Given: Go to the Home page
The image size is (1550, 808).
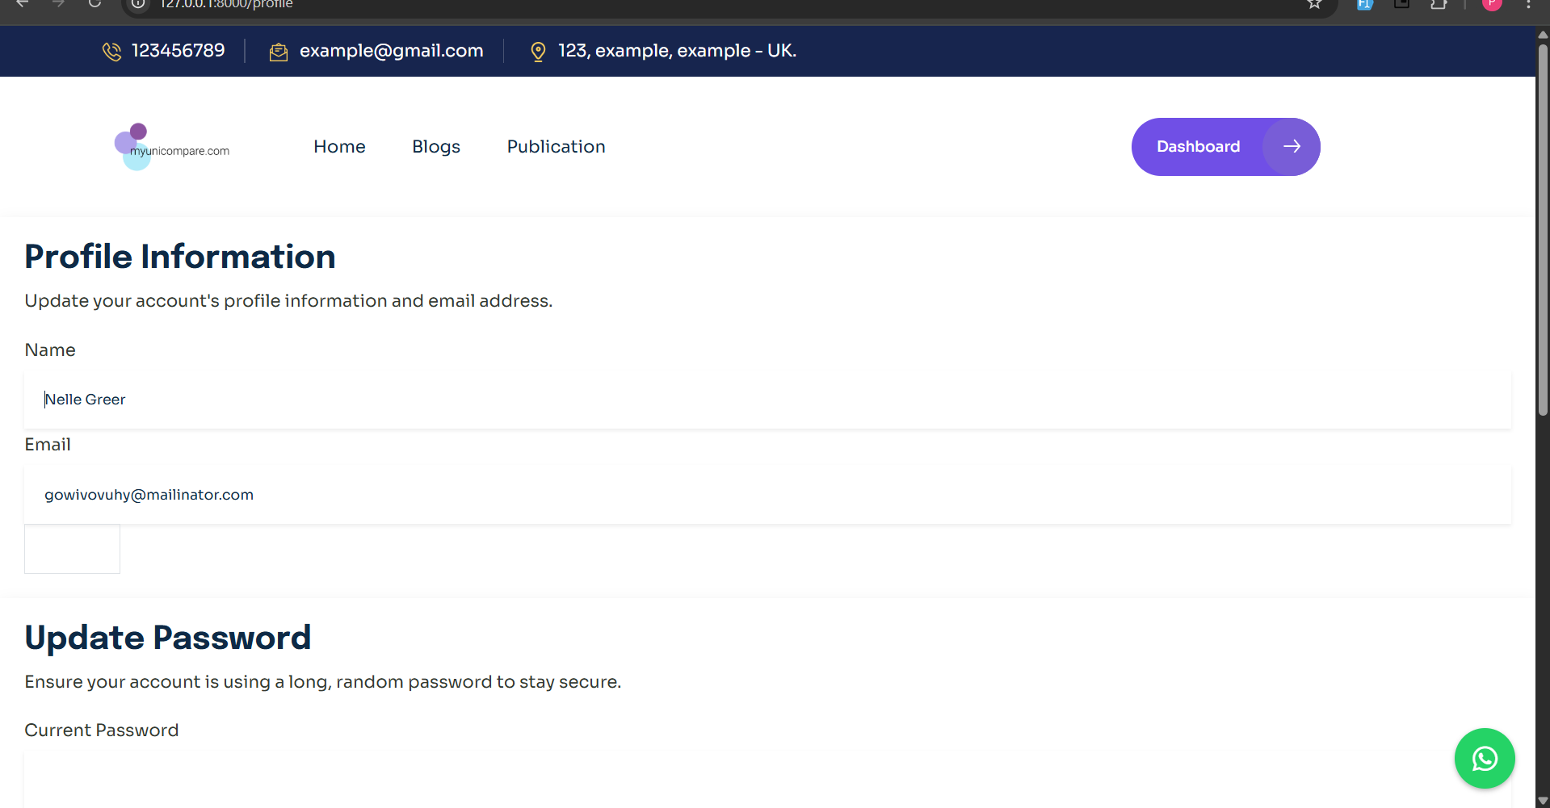Looking at the screenshot, I should [x=339, y=147].
